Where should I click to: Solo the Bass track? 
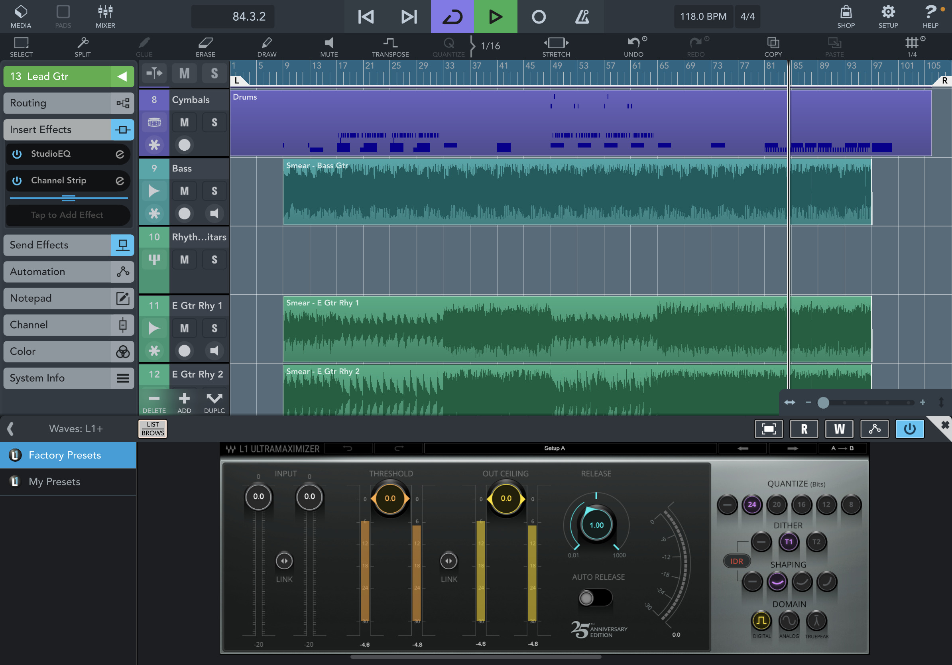click(x=214, y=191)
